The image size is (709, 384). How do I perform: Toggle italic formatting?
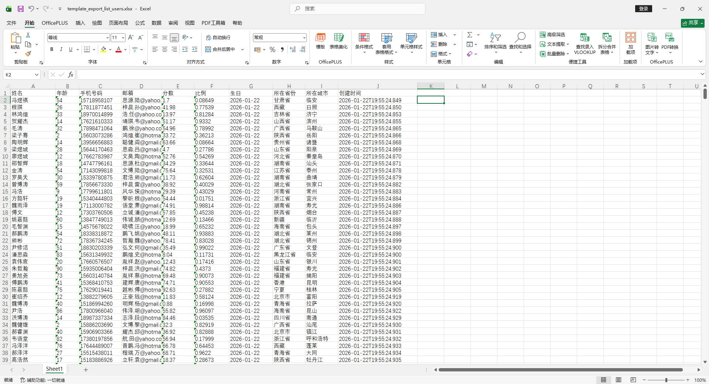61,49
